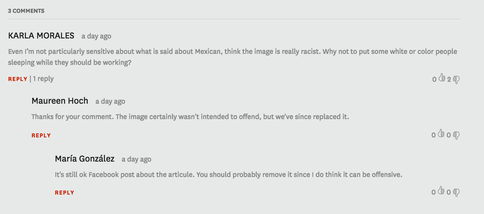Open Maureen Hoch's profile name
484x214 pixels.
click(60, 101)
